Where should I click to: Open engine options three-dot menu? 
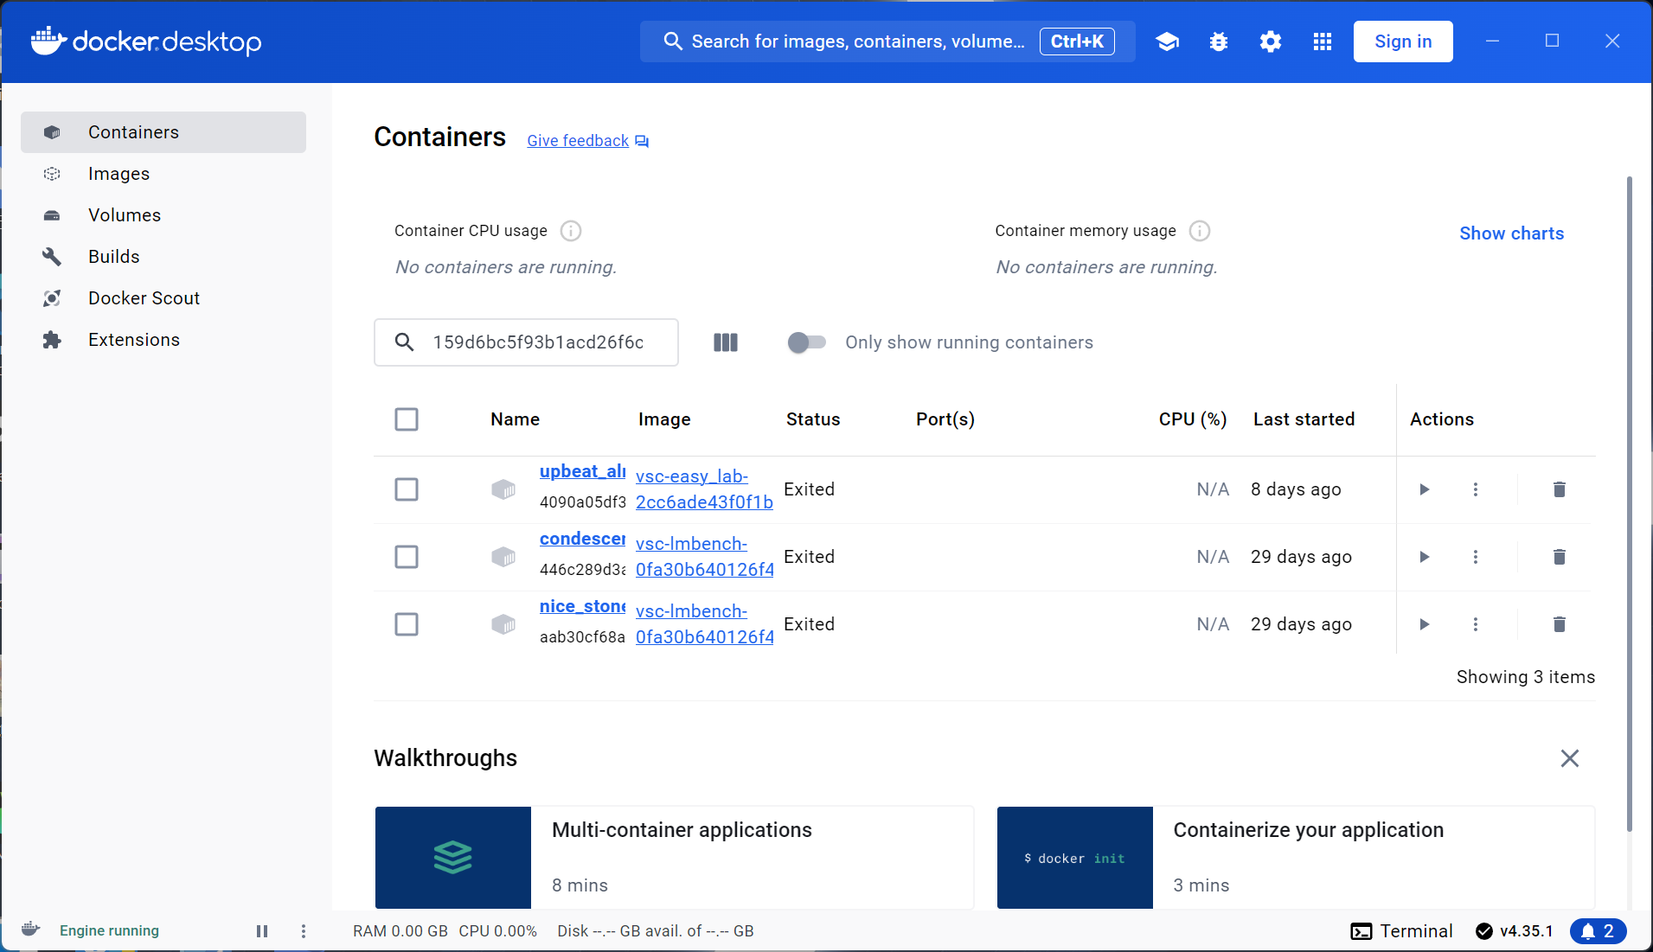pos(304,931)
